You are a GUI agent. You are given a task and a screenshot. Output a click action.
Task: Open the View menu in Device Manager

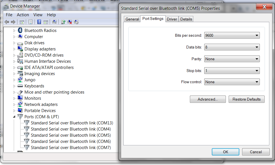[38, 15]
